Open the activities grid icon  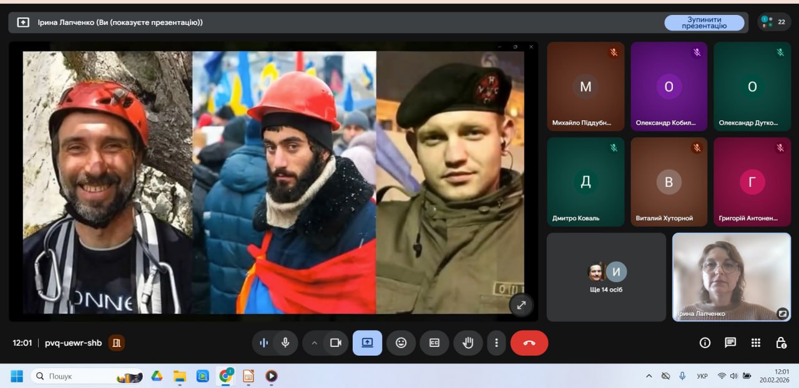(x=755, y=343)
